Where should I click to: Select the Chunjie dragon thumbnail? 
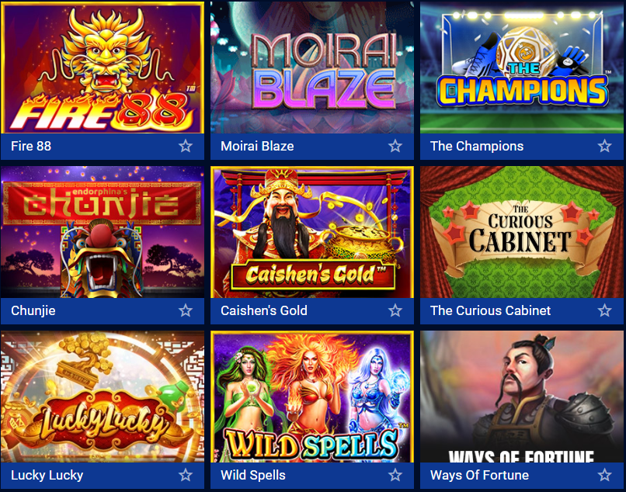(x=103, y=232)
